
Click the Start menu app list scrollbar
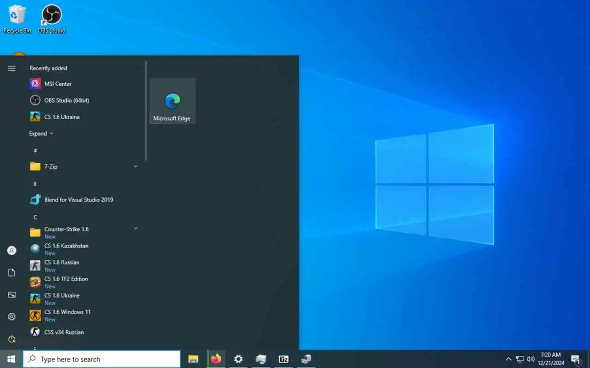(x=146, y=111)
